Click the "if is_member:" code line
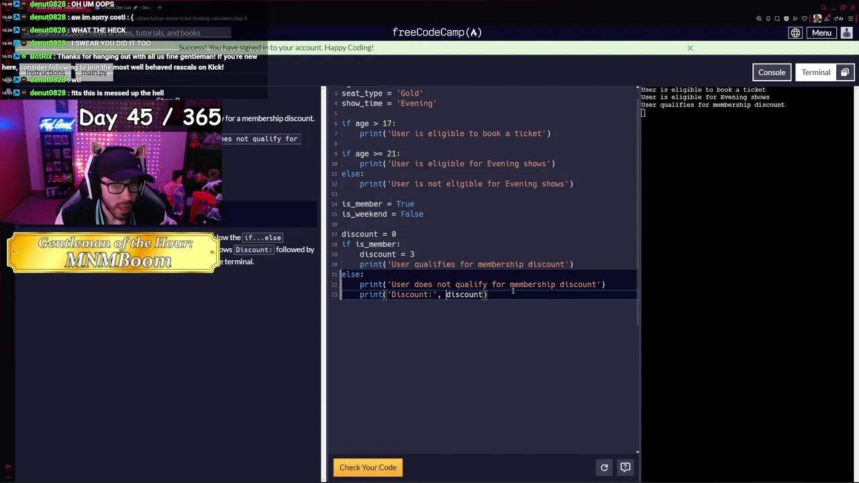Viewport: 859px width, 483px height. click(x=370, y=244)
